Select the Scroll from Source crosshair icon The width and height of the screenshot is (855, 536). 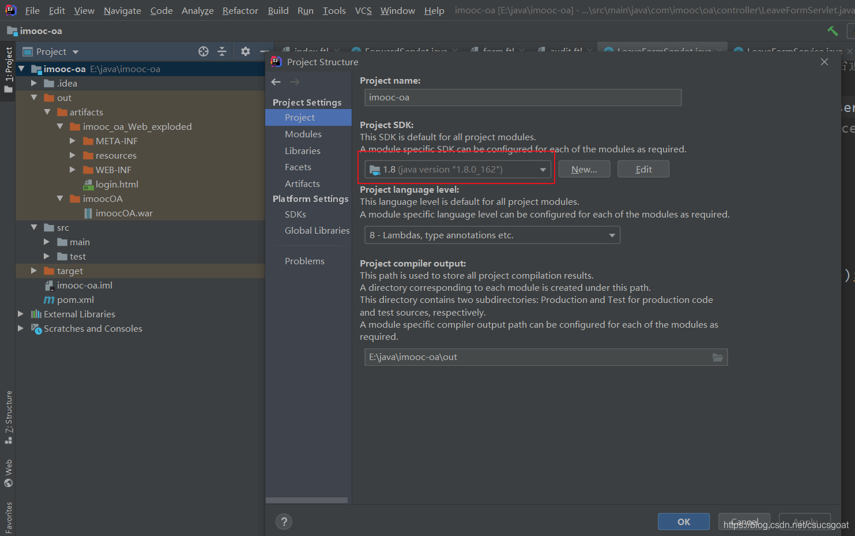coord(203,51)
